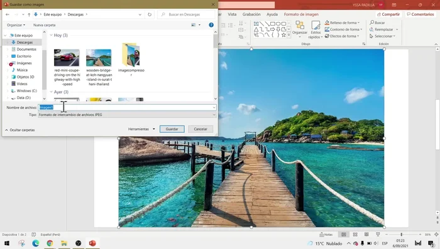Click the zoom out minus button
Screen dimensions: 440x249
click(387, 235)
